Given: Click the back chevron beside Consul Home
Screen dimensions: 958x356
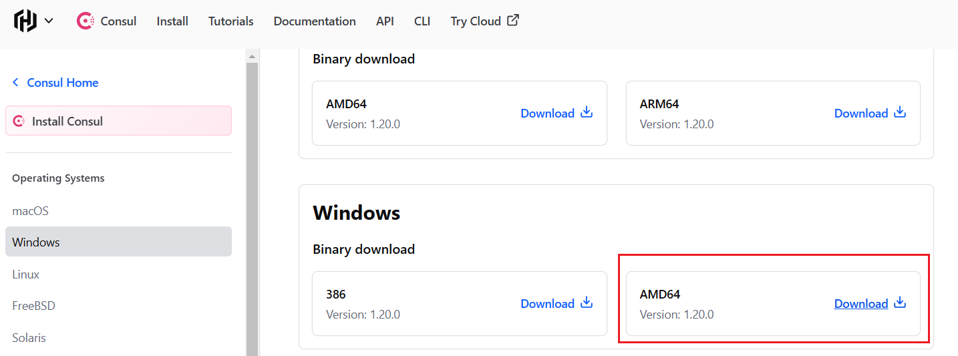Looking at the screenshot, I should pyautogui.click(x=16, y=83).
